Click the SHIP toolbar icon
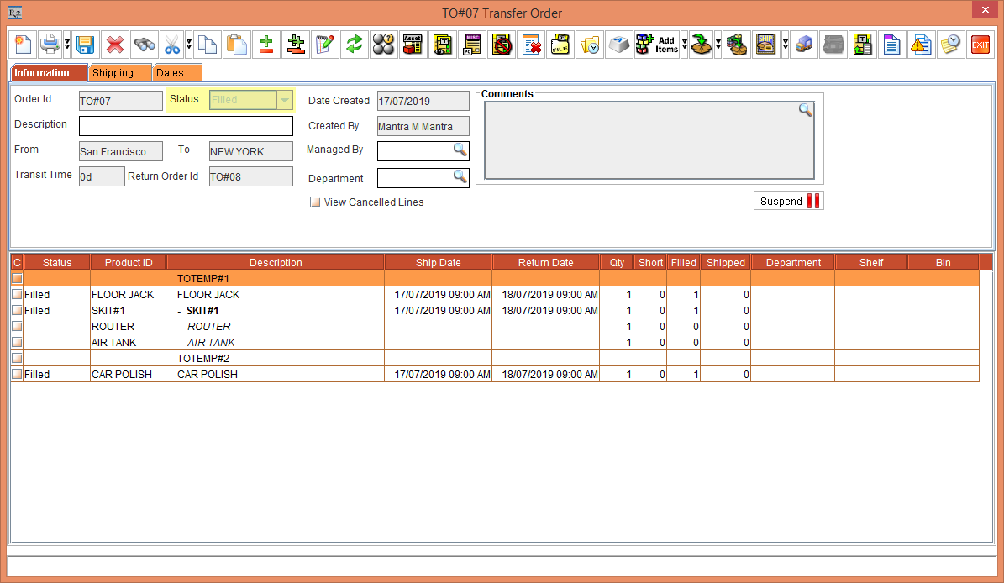The height and width of the screenshot is (583, 1004). [x=767, y=45]
